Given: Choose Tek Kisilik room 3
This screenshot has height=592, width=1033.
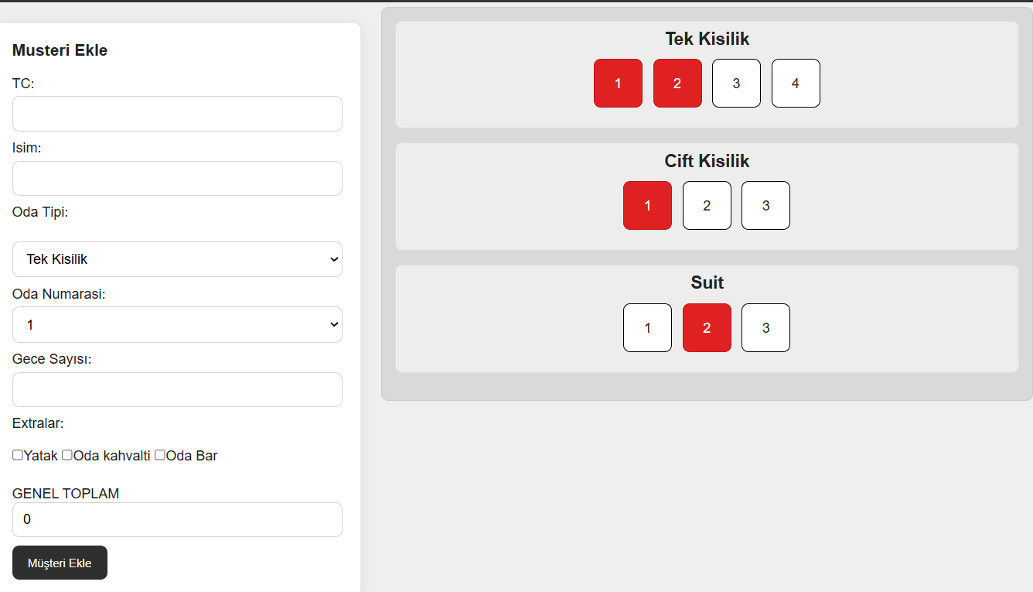Looking at the screenshot, I should pyautogui.click(x=736, y=84).
